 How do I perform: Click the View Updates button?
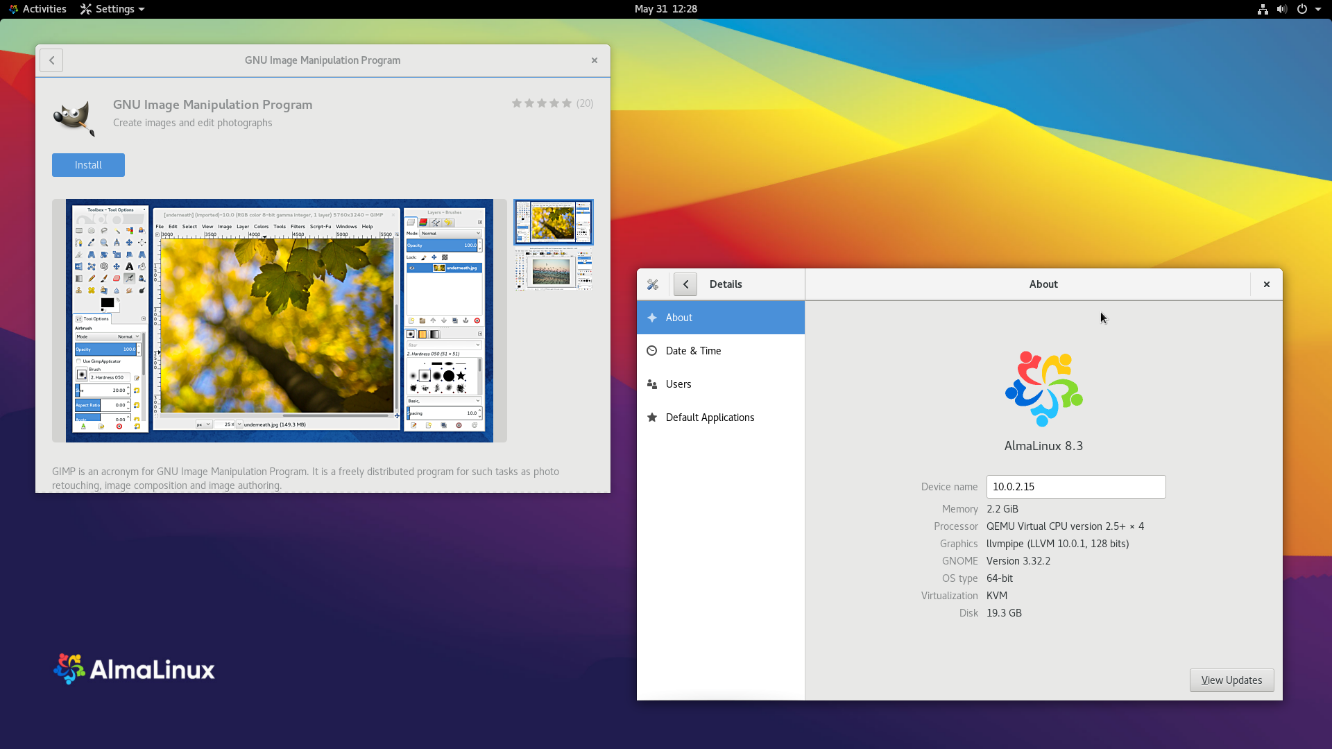point(1231,680)
